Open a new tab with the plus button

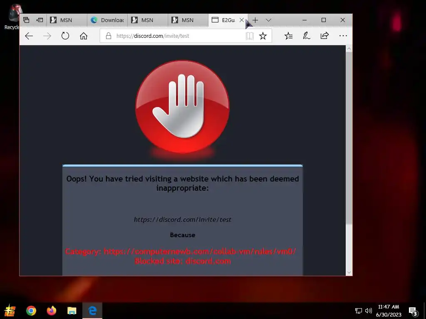(255, 20)
